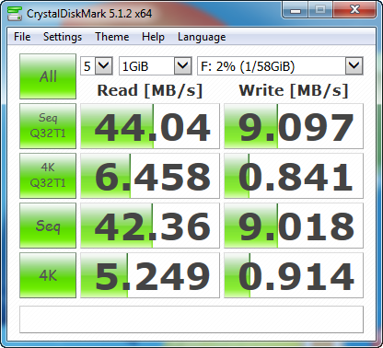The image size is (383, 348).
Task: Minimize the CrystalDiskMark window
Action: pos(296,10)
